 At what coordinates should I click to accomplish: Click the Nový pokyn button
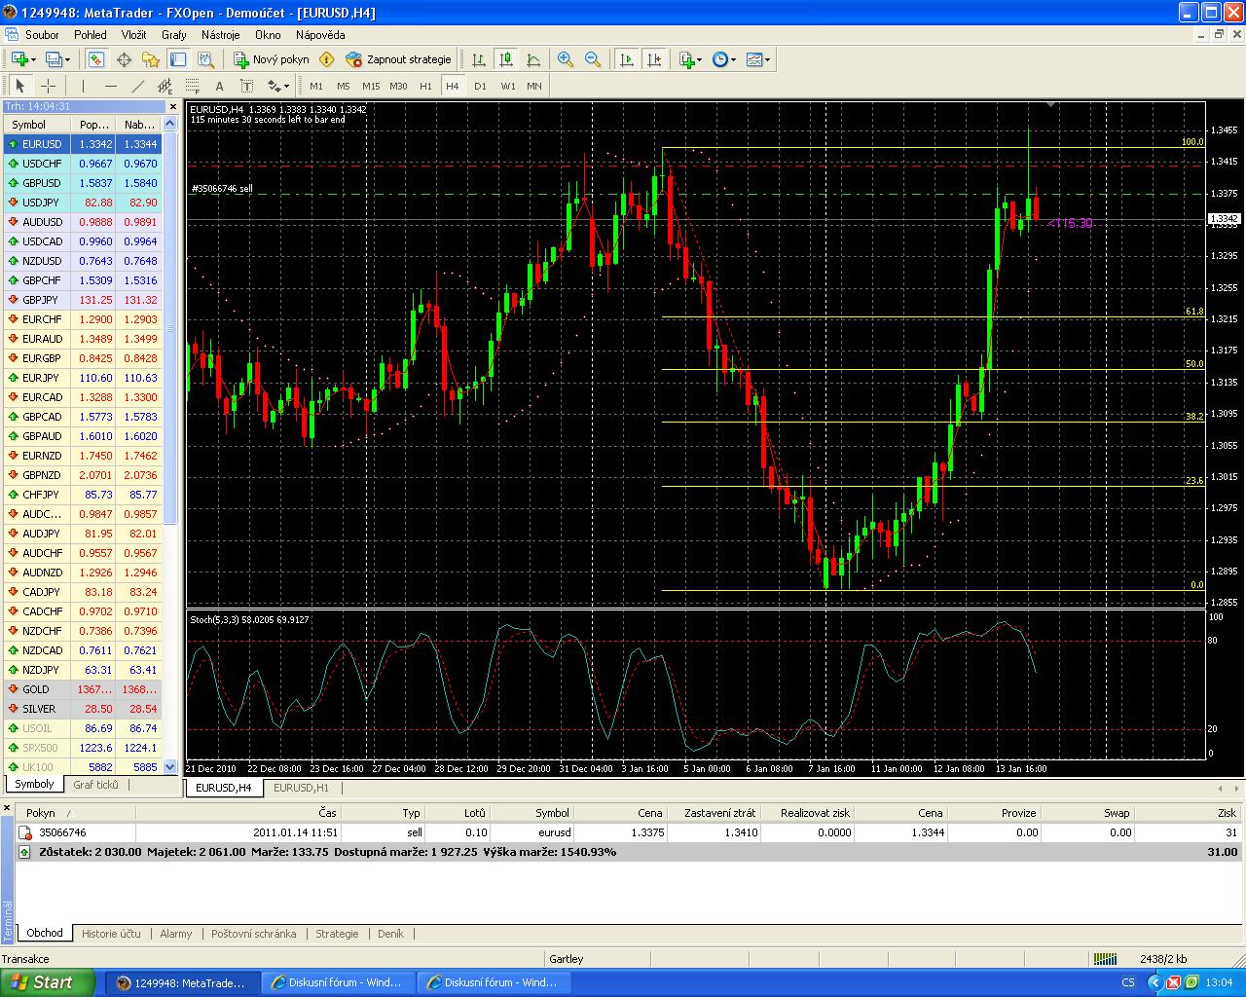pos(271,59)
